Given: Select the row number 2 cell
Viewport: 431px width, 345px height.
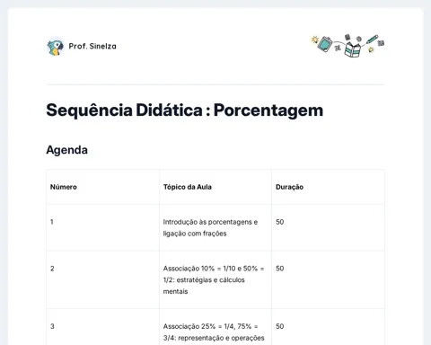Looking at the screenshot, I should point(103,279).
